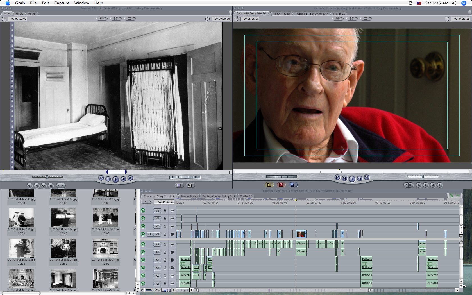Screen dimensions: 472x295
Task: Click Mark In/Out buttons in the Viewer
Action: (x=61, y=185)
